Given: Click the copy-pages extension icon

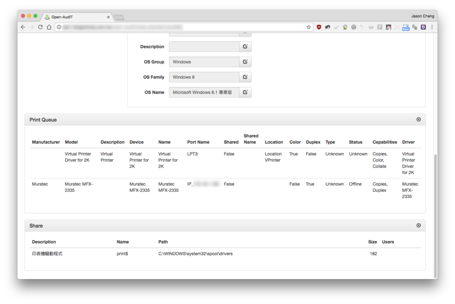Looking at the screenshot, I should 415,27.
